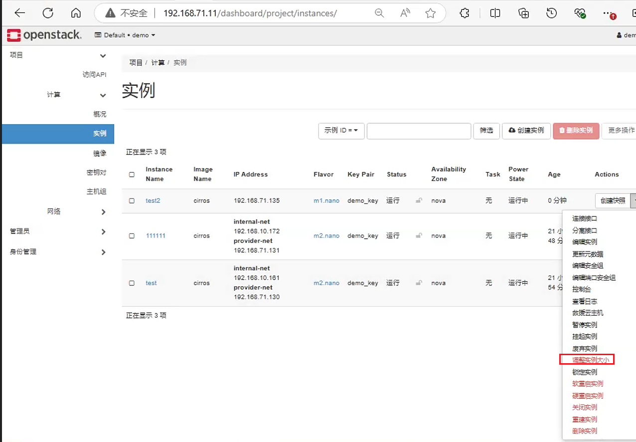The width and height of the screenshot is (636, 442).
Task: Open the 示例 ID = filter dropdown
Action: [341, 131]
